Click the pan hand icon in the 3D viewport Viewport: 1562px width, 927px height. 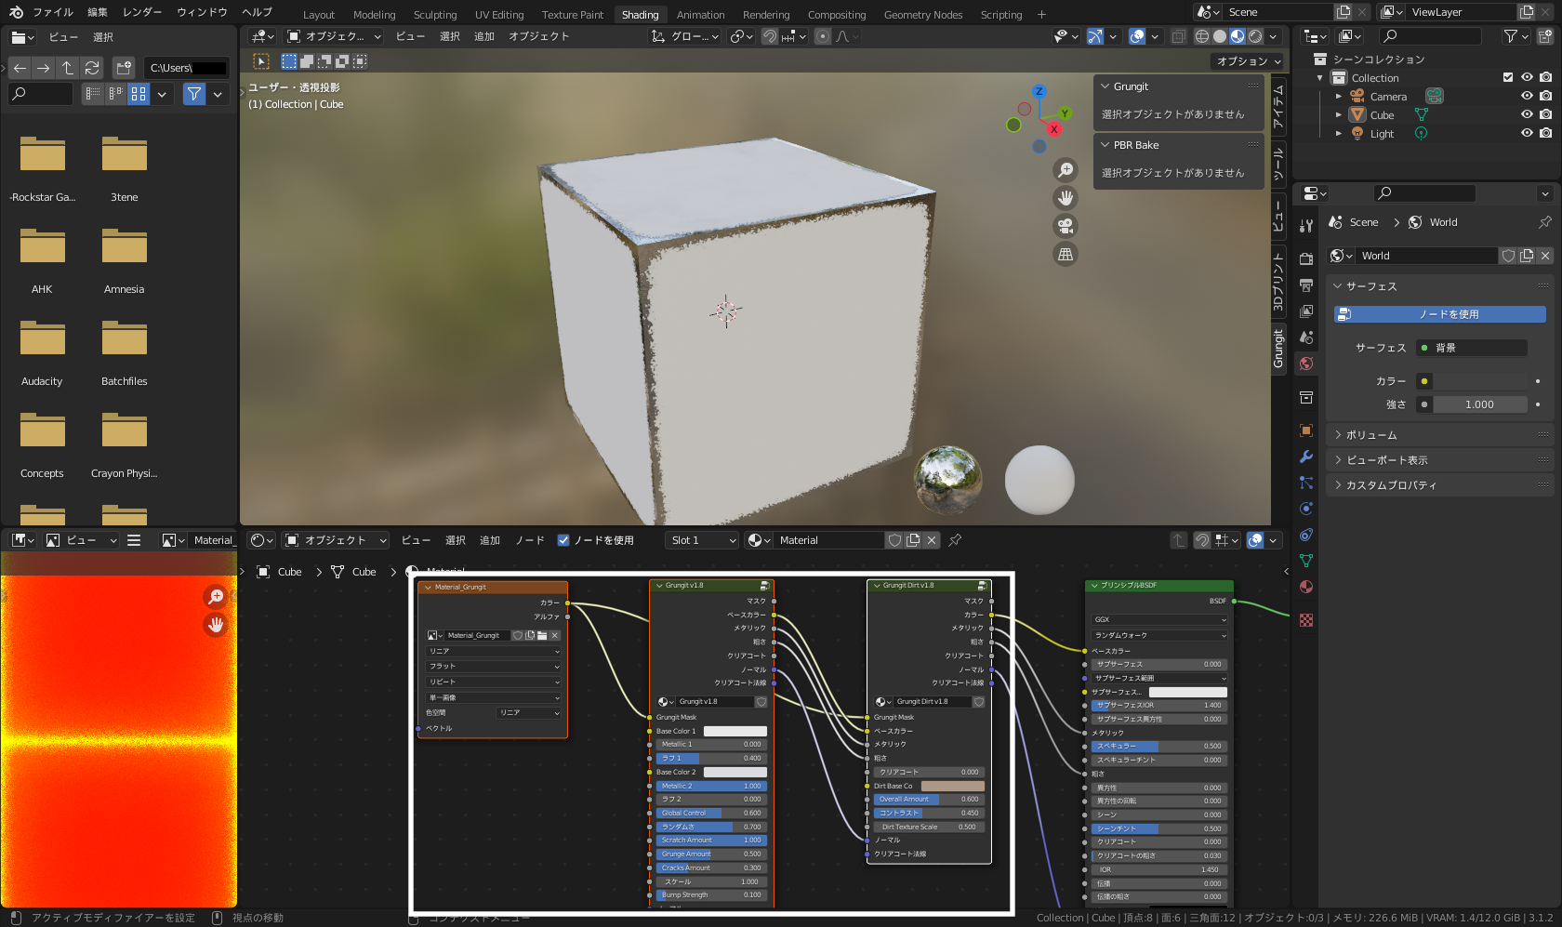(x=1066, y=198)
